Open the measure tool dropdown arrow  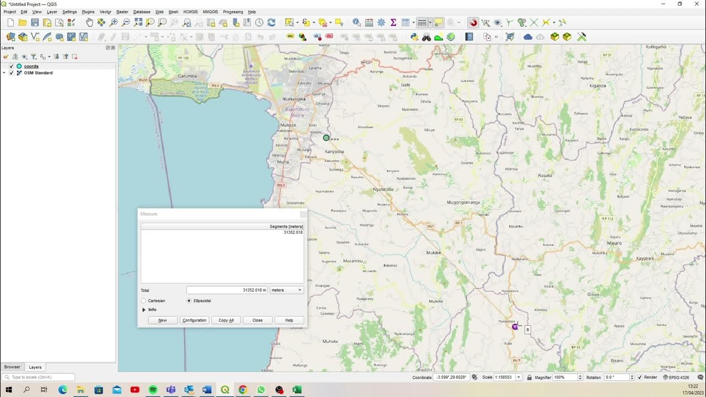pyautogui.click(x=430, y=23)
